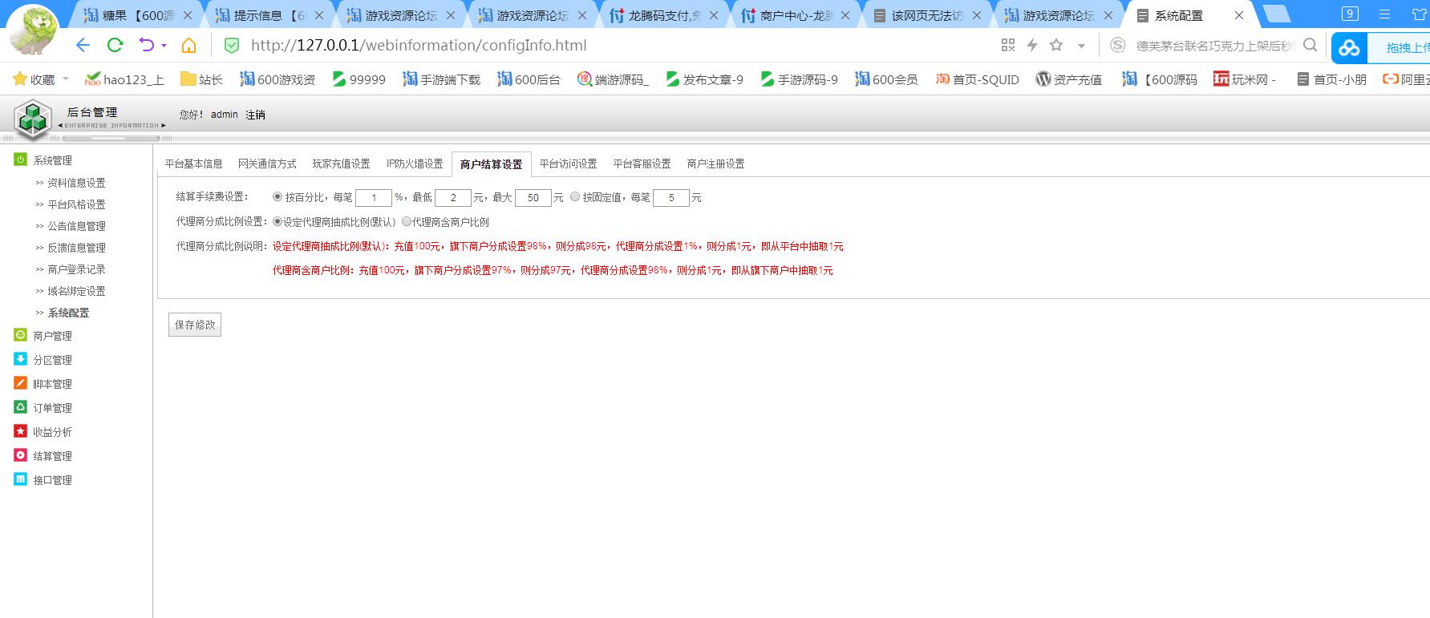
Task: Click the 保存修改 button
Action: tap(195, 325)
